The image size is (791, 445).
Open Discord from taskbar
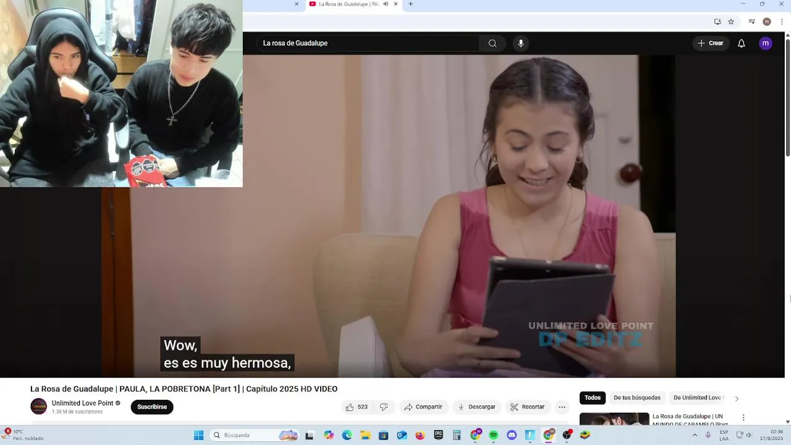(x=512, y=435)
